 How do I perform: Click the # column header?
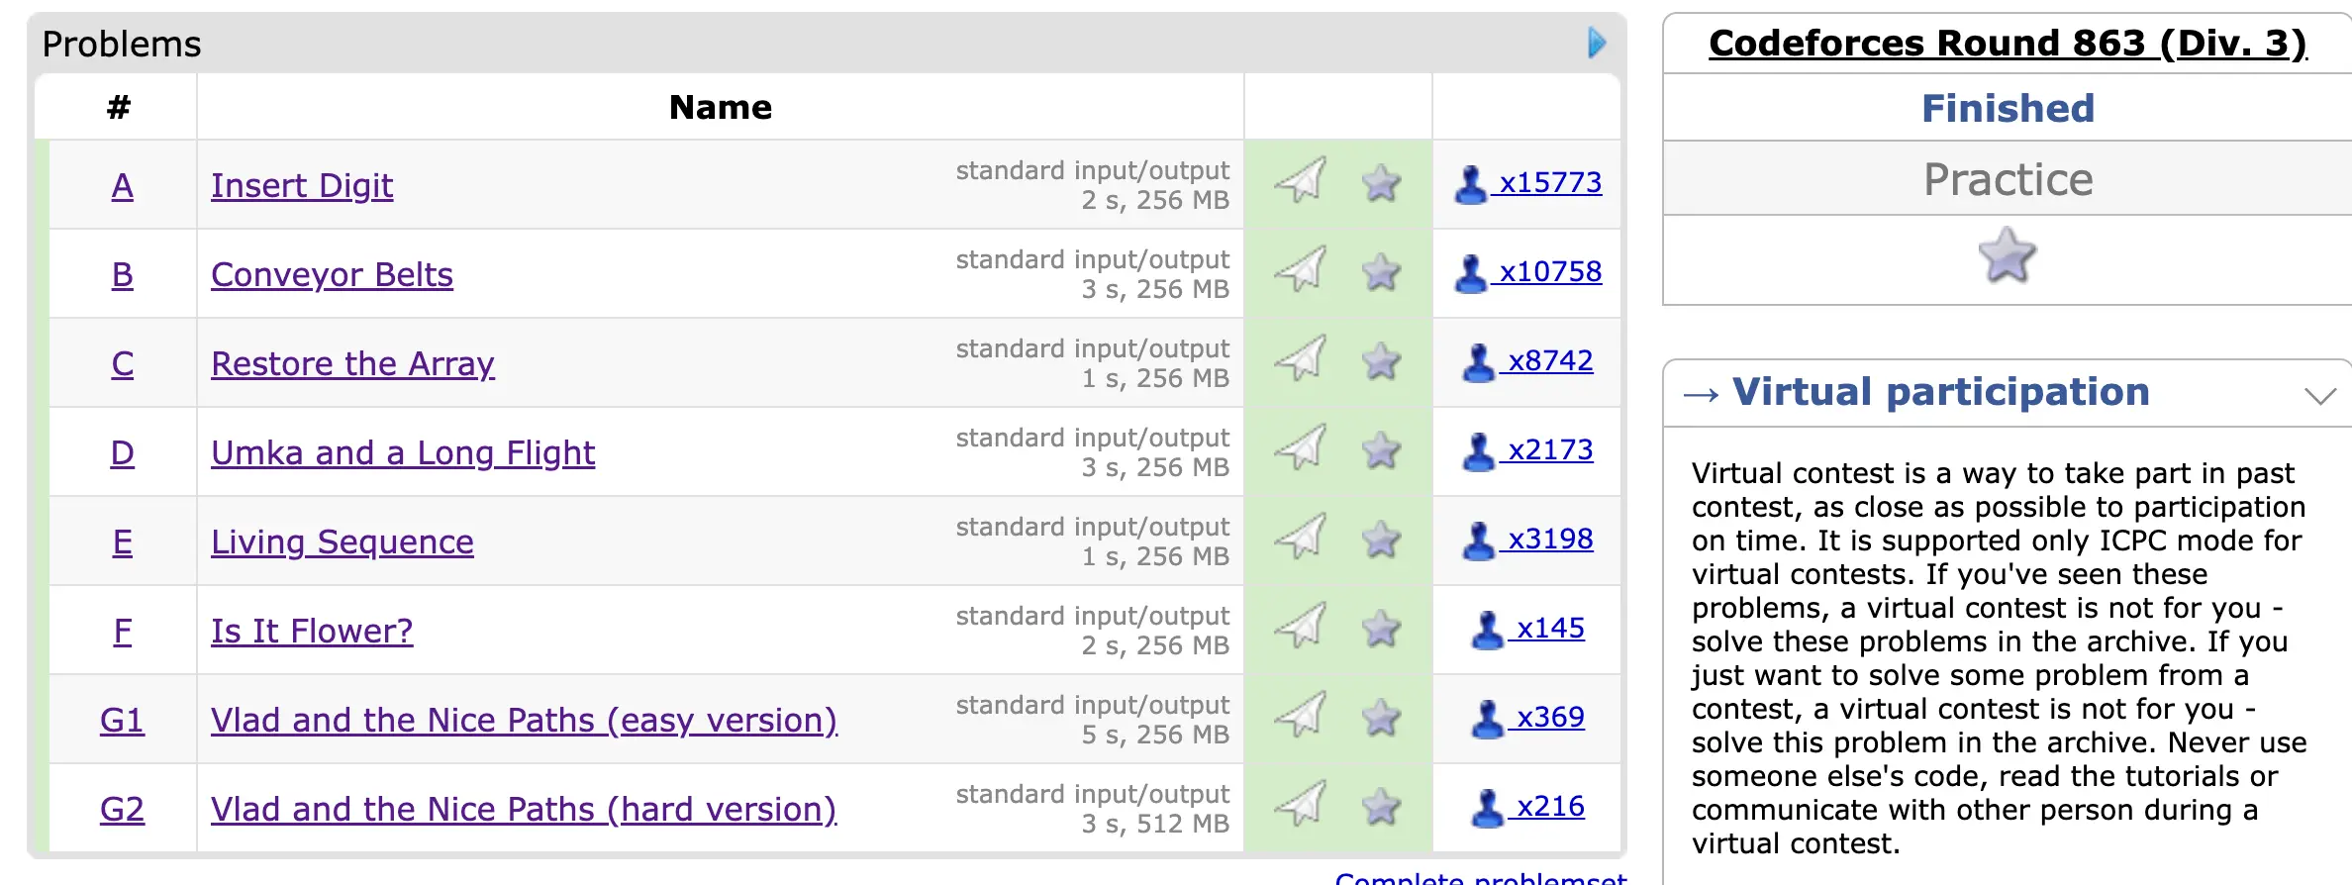[119, 107]
